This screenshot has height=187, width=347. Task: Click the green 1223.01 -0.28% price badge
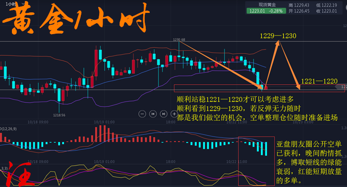click(x=266, y=11)
